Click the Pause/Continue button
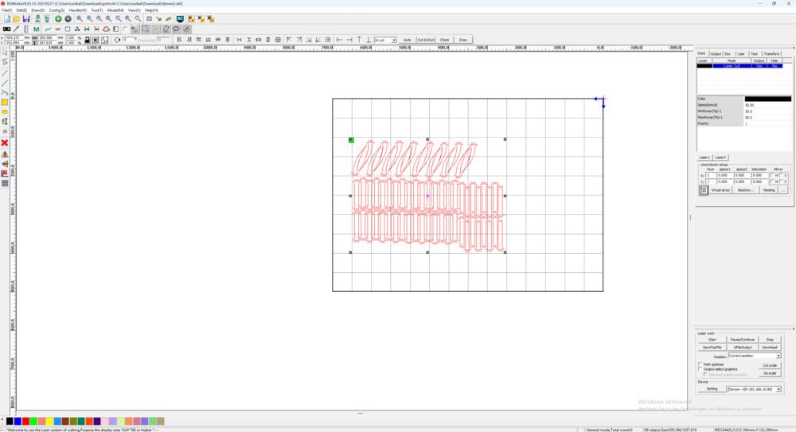 [742, 340]
